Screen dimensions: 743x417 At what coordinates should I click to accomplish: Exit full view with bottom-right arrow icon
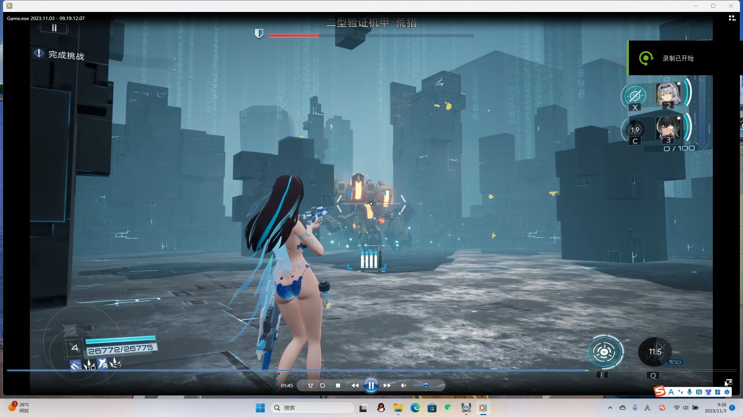point(729,382)
